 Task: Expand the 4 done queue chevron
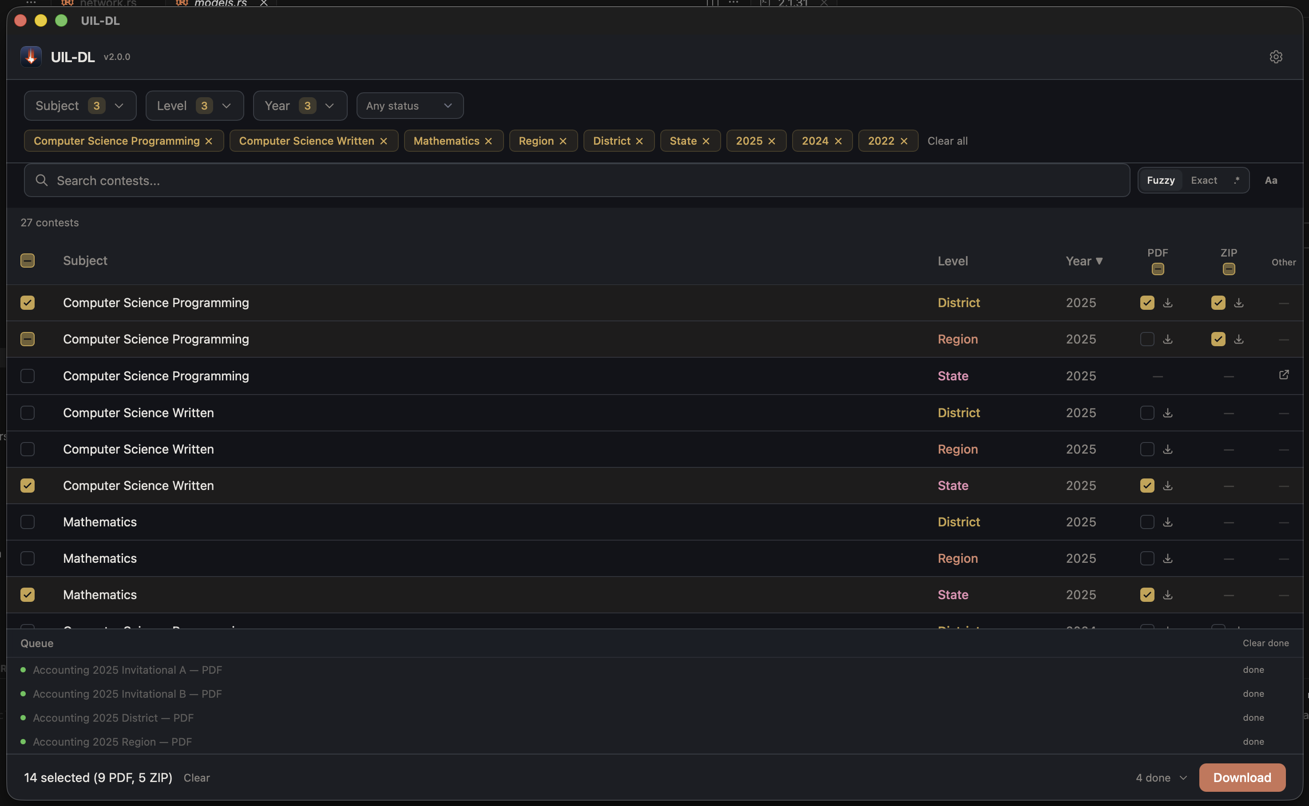(1183, 778)
